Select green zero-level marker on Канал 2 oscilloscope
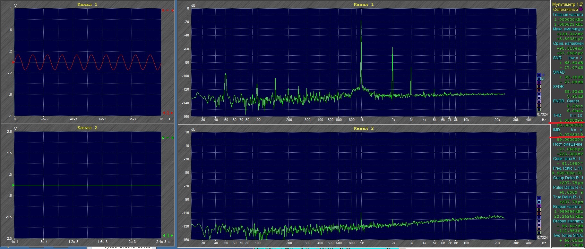 [x=13, y=185]
